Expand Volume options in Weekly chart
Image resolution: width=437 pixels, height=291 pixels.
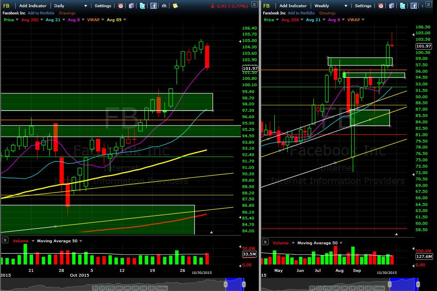pyautogui.click(x=293, y=243)
